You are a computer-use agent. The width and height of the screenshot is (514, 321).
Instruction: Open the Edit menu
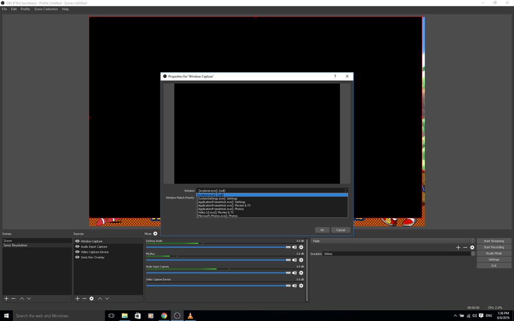coord(14,9)
